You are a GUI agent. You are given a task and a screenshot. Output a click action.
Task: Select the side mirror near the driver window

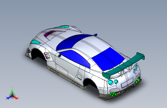tap(59, 55)
